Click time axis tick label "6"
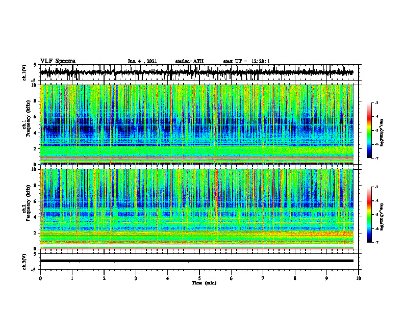 tap(232, 278)
